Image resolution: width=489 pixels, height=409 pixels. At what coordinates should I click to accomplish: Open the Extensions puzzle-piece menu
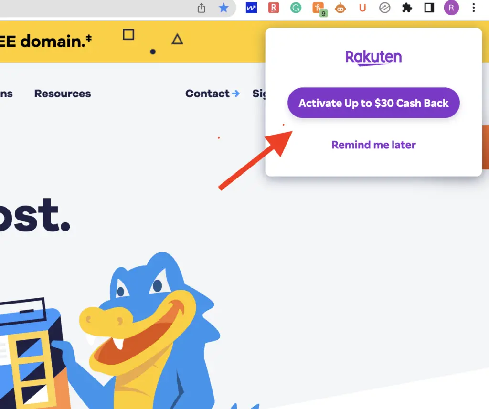[x=407, y=8]
